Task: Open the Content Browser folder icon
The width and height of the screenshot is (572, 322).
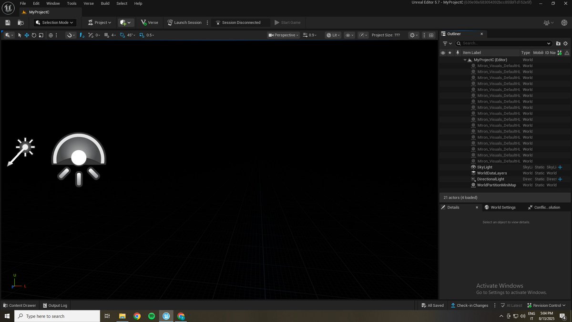Action: (20, 22)
